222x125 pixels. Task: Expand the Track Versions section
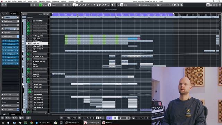click(10, 21)
